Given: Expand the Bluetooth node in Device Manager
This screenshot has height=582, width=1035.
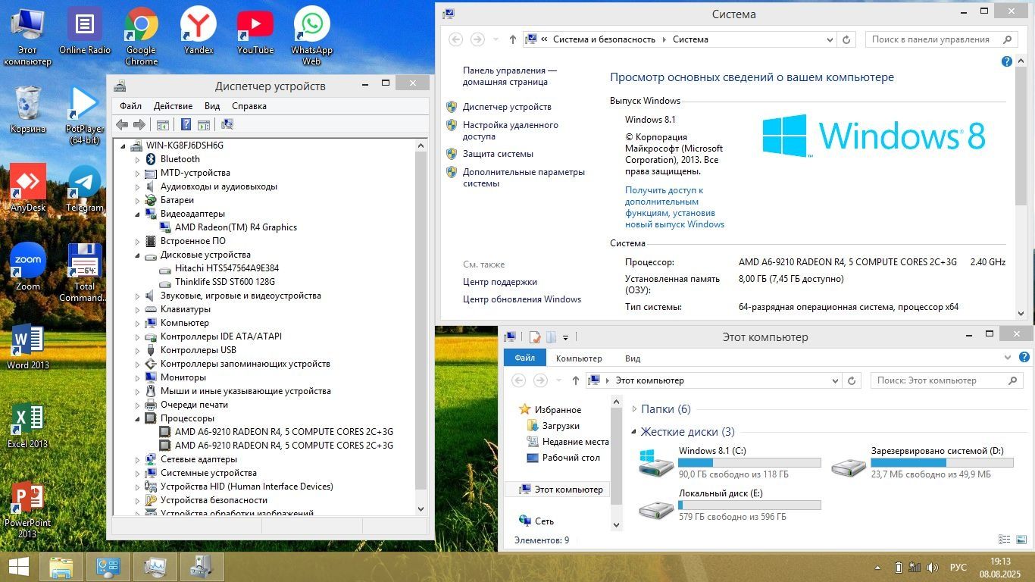Looking at the screenshot, I should coord(138,159).
